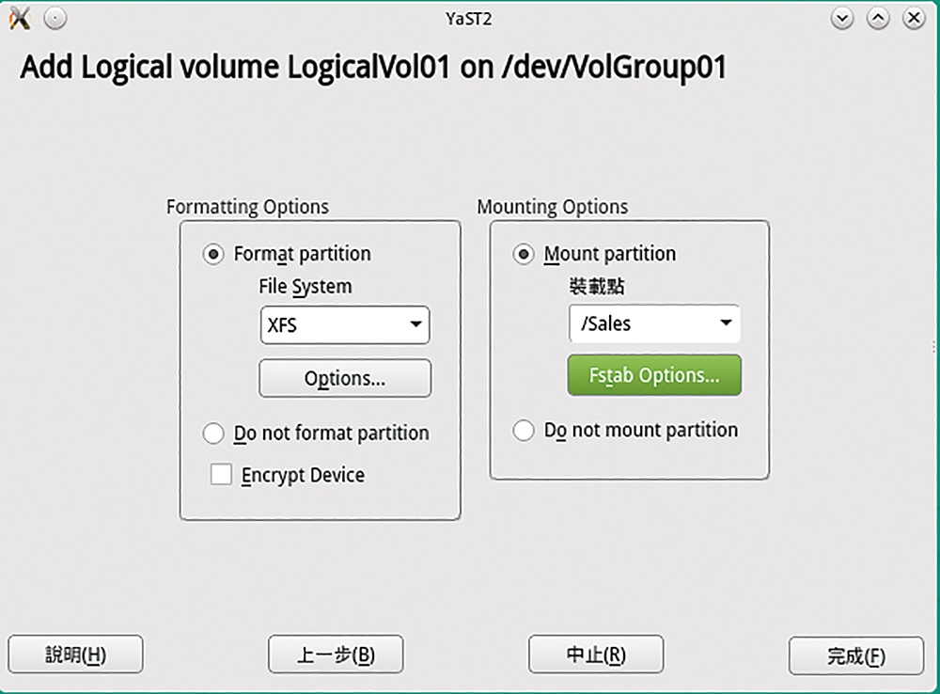Abort using the 中止(R) button

(x=596, y=655)
